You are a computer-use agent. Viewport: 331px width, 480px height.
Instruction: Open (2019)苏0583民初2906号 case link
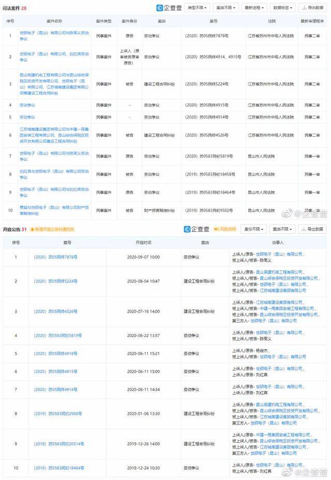58,414
